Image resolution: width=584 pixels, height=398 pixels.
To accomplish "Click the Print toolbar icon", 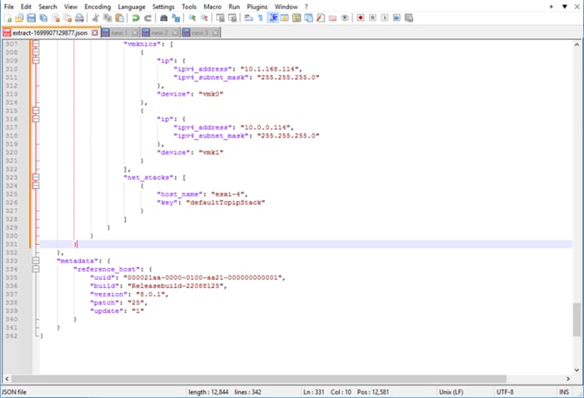I will tap(79, 17).
